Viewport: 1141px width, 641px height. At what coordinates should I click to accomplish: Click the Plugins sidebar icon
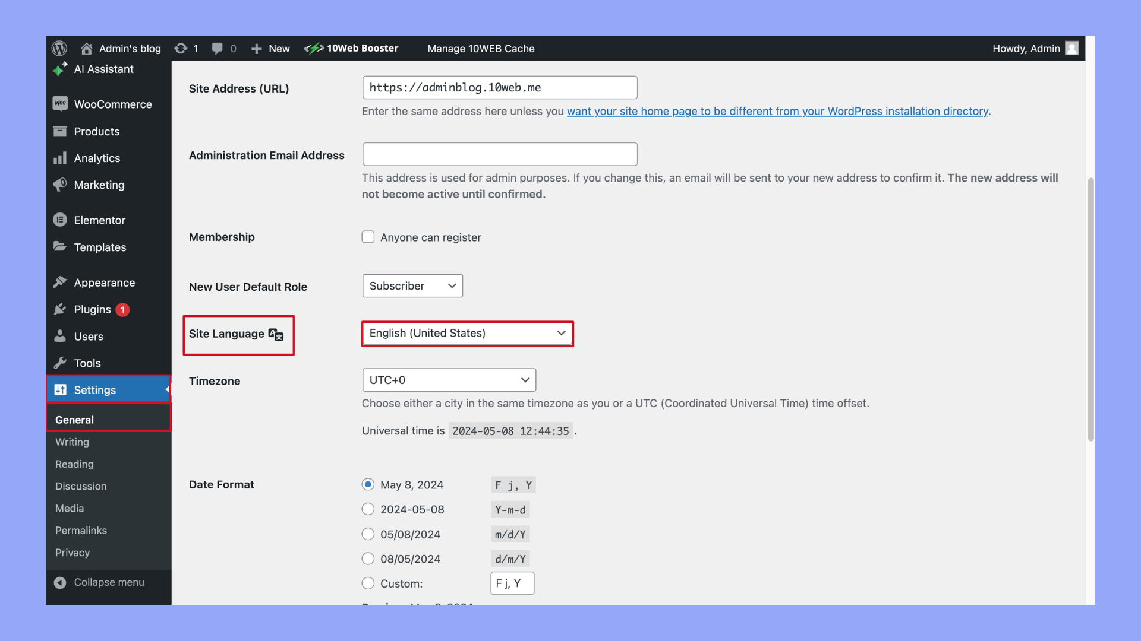(60, 309)
